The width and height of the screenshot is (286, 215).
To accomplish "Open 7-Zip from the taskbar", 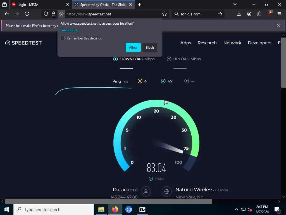I will 142,209.
